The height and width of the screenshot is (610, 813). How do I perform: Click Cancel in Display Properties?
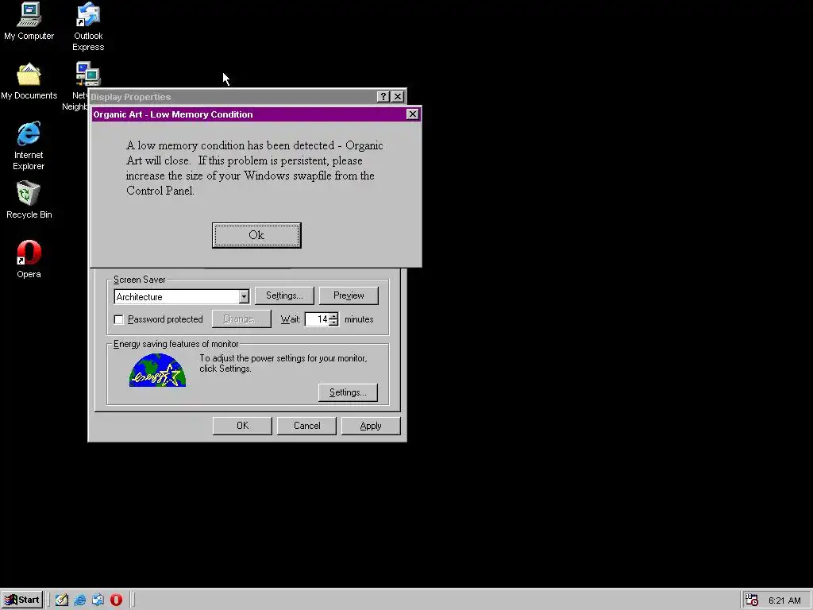[306, 426]
